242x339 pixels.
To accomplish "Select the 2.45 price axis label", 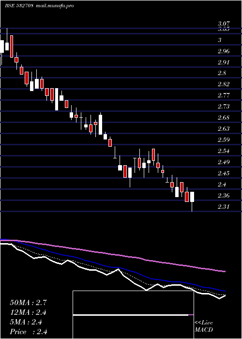I will coord(224,173).
